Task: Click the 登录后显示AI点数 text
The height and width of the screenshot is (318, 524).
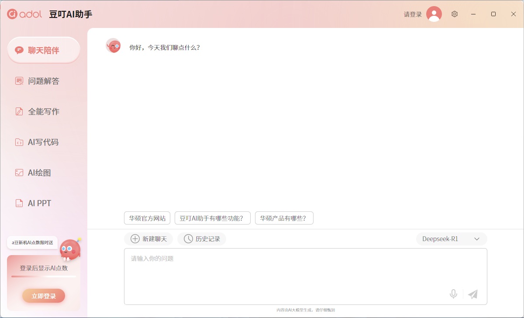Action: pos(44,268)
